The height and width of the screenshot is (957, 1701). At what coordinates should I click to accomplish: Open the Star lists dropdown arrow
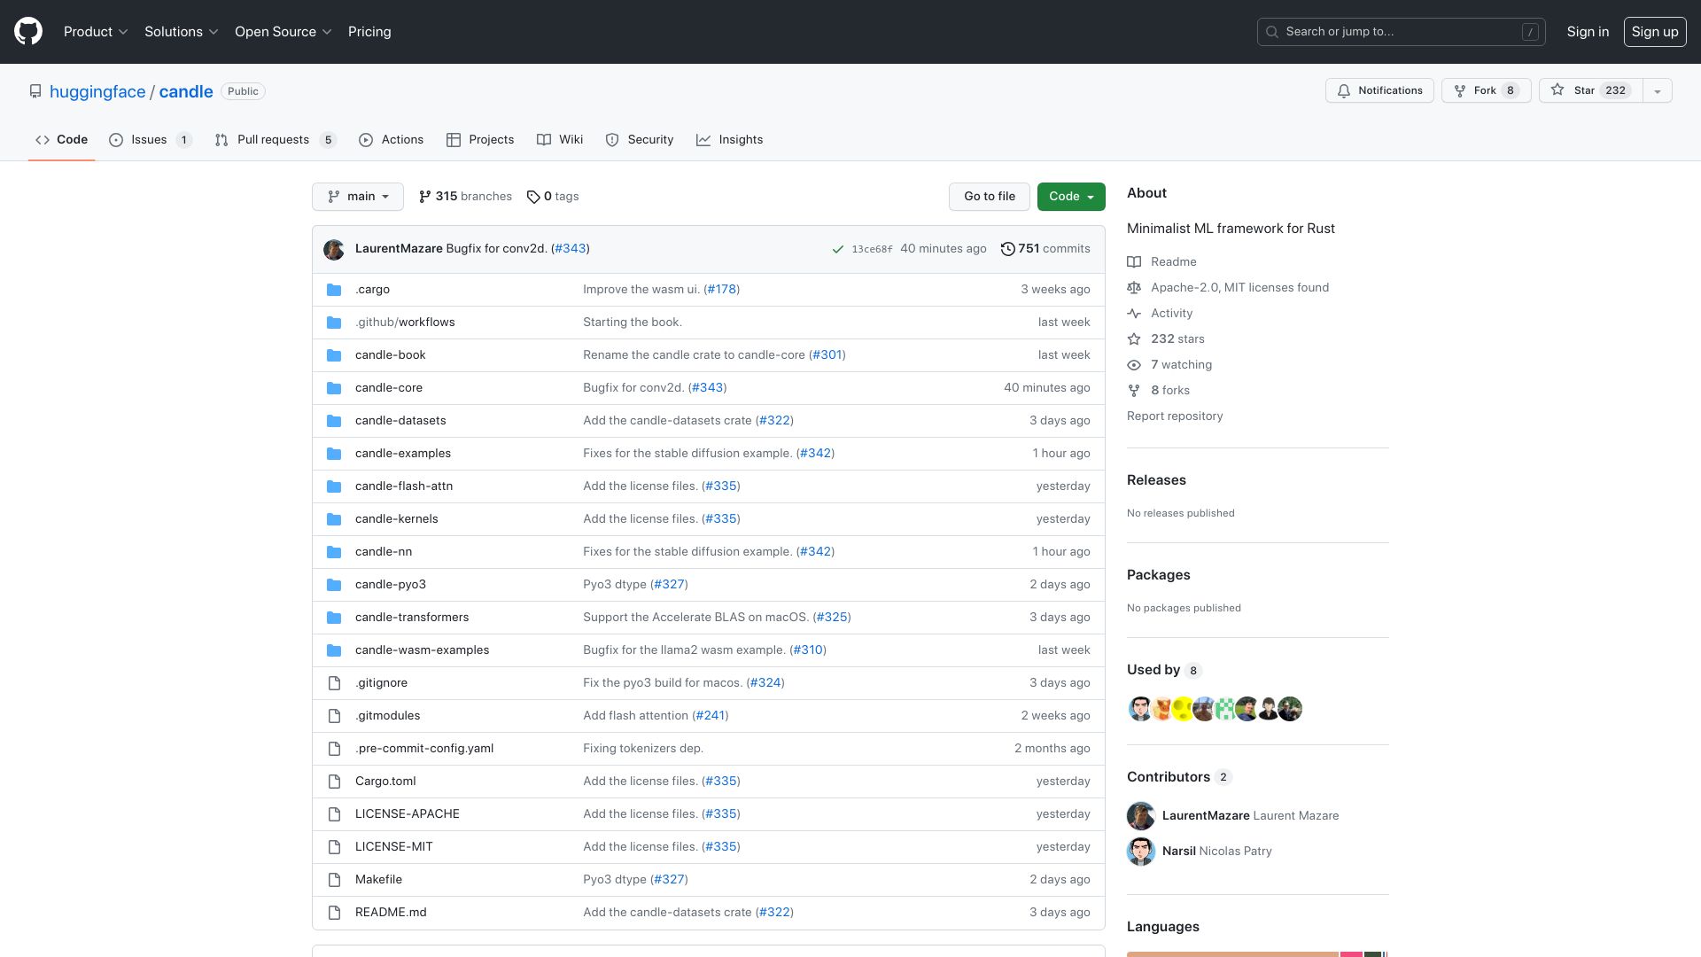1657,91
